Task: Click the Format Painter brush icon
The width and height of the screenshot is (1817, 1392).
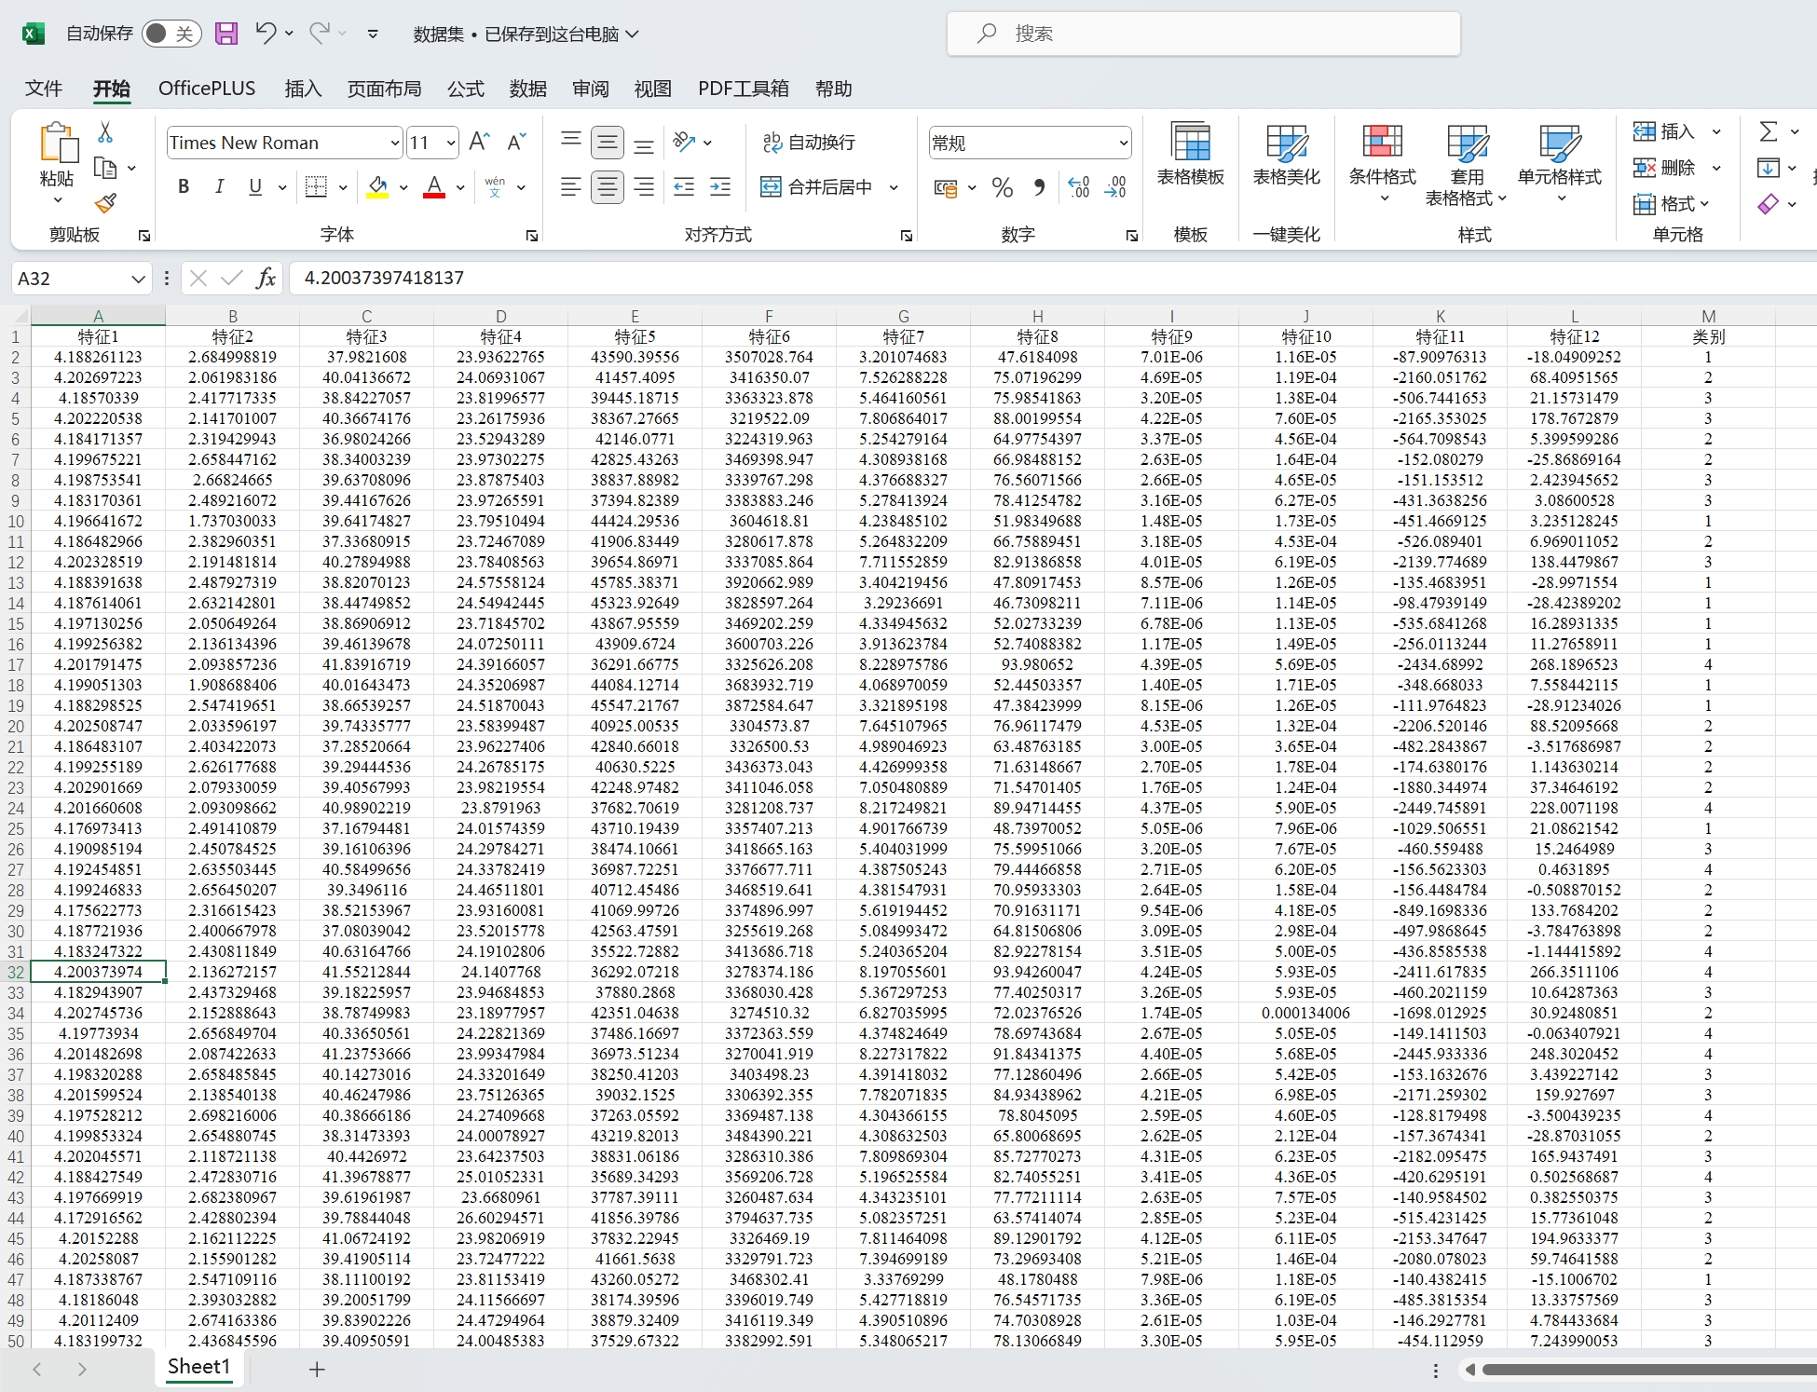Action: point(105,202)
